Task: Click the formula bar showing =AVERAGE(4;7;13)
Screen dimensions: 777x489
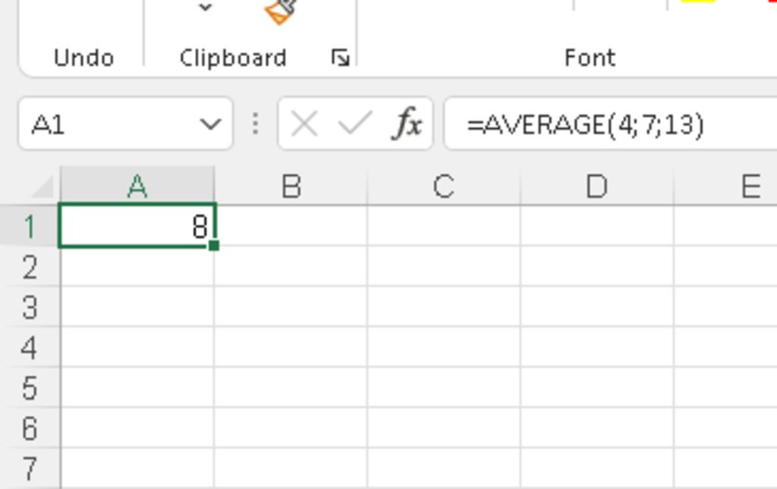Action: pyautogui.click(x=607, y=124)
